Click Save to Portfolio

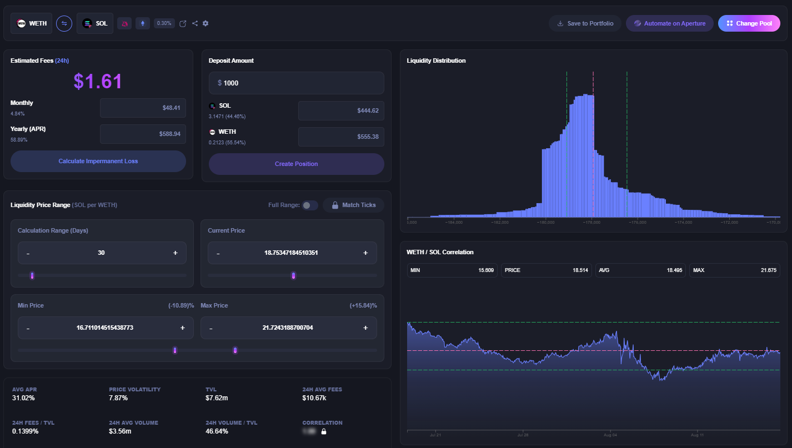tap(585, 23)
